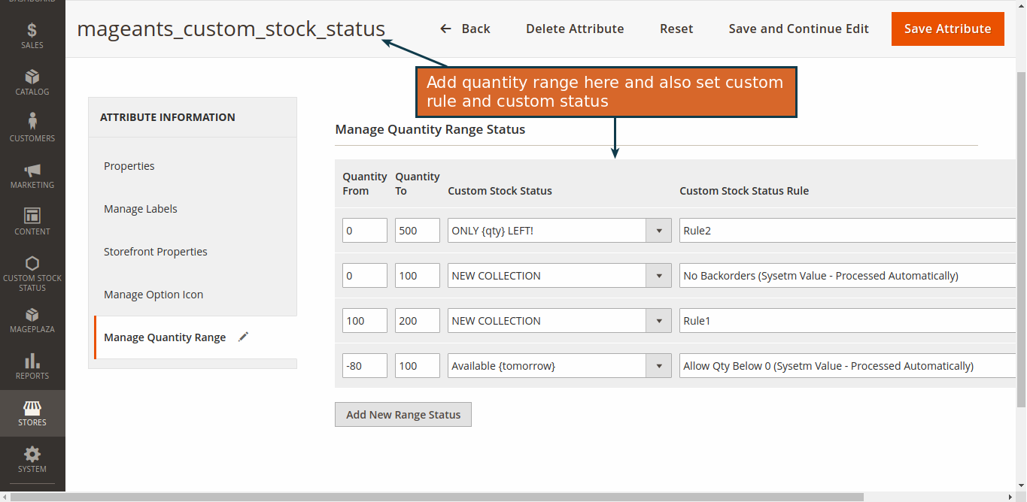This screenshot has height=502, width=1027.
Task: Click the ATTRIBUTE INFORMATION panel header
Action: [168, 117]
